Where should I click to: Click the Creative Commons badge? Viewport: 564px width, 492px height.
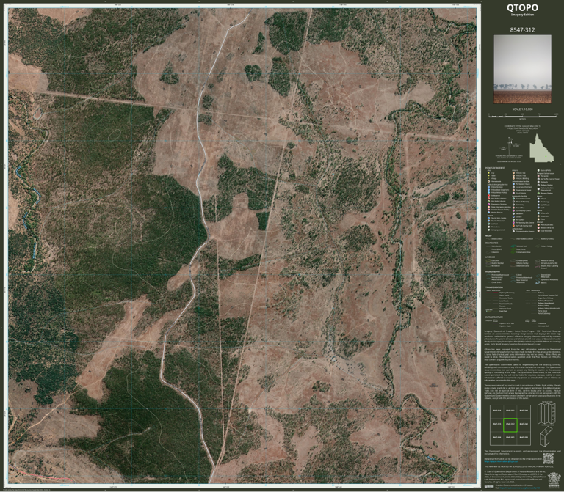tap(489, 487)
